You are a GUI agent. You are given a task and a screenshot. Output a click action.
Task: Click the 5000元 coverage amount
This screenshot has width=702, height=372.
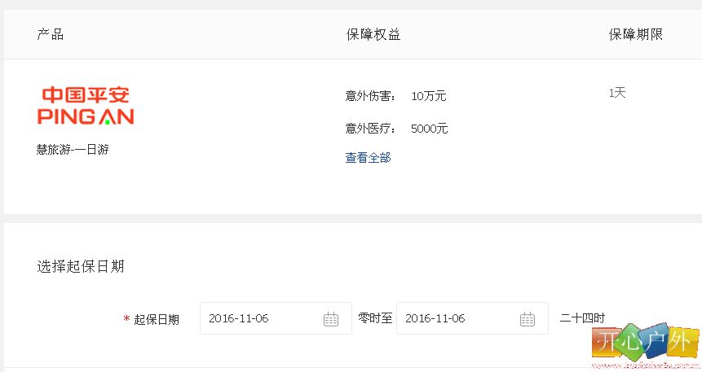tap(430, 129)
